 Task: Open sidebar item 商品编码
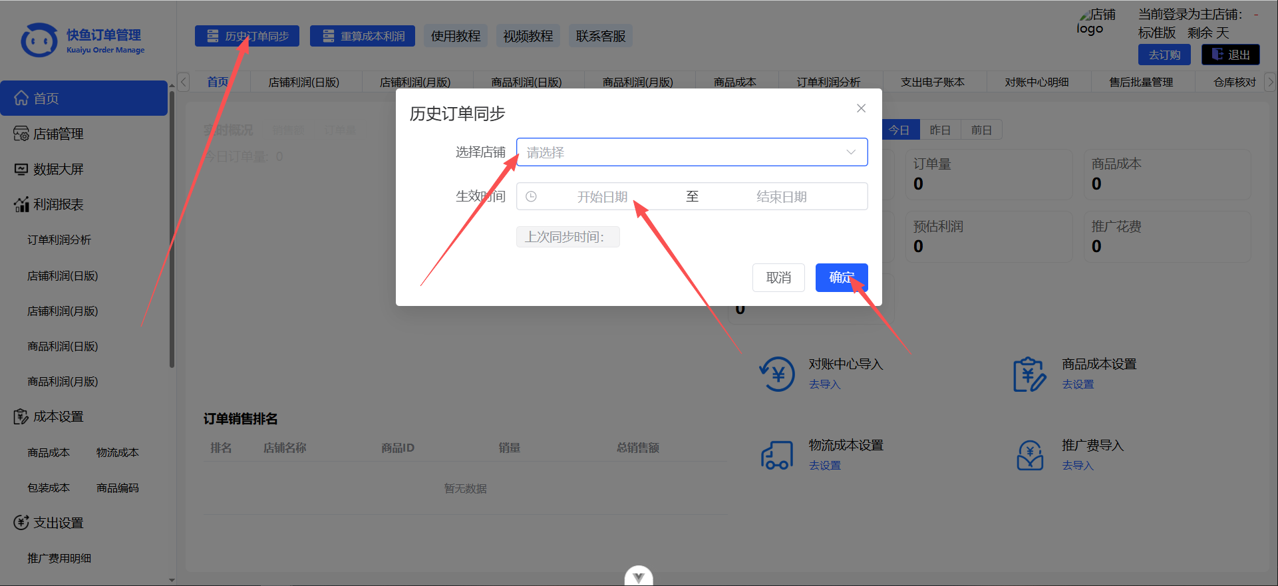(118, 488)
